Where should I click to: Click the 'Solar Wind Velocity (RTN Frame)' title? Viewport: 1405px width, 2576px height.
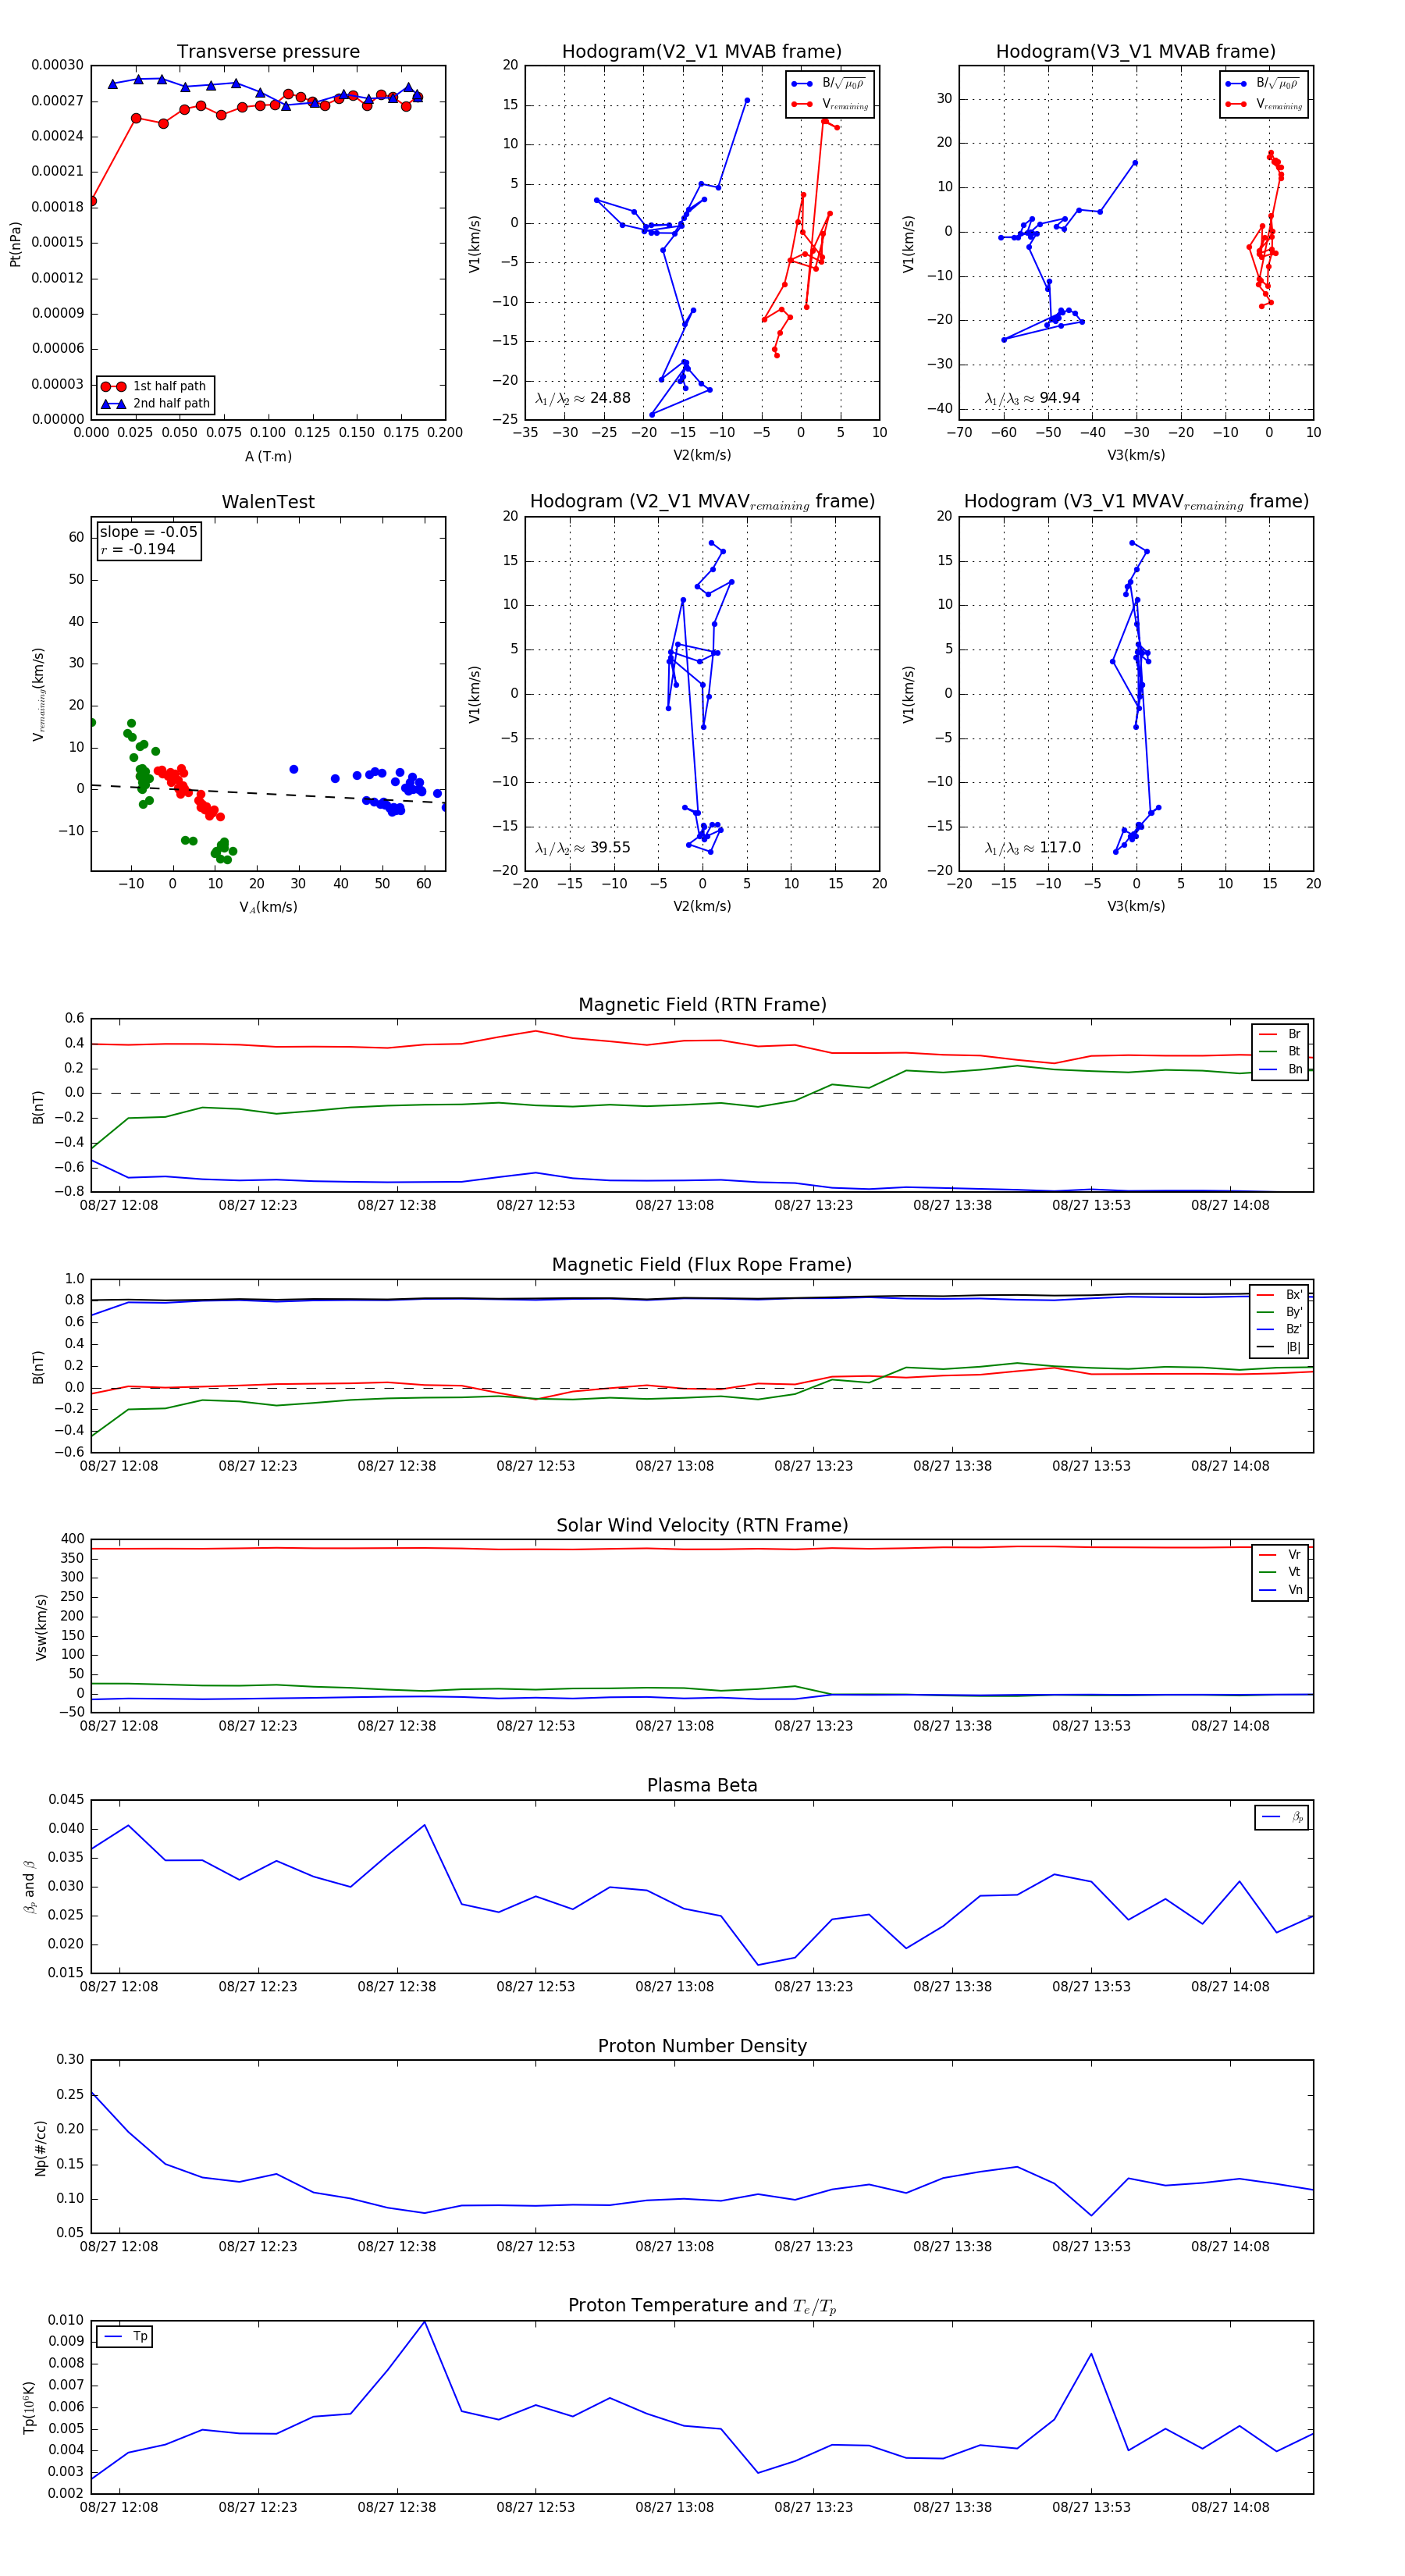click(702, 1525)
